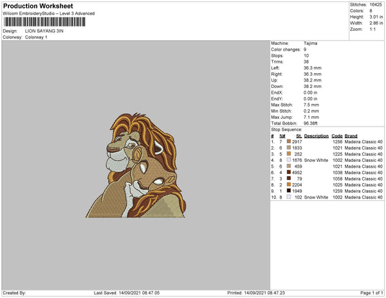This screenshot has width=386, height=298.
Task: Click the 'Left:' label
Action: pos(275,68)
